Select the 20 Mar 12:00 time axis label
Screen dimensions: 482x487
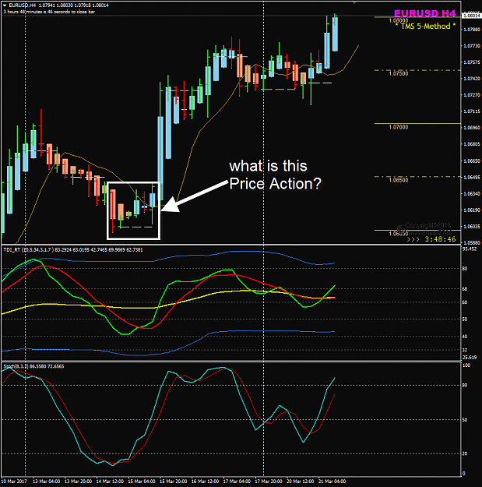pyautogui.click(x=300, y=482)
